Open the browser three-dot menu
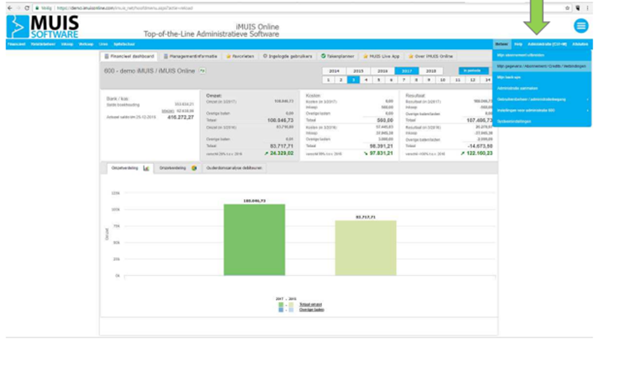The width and height of the screenshot is (622, 367). click(588, 8)
